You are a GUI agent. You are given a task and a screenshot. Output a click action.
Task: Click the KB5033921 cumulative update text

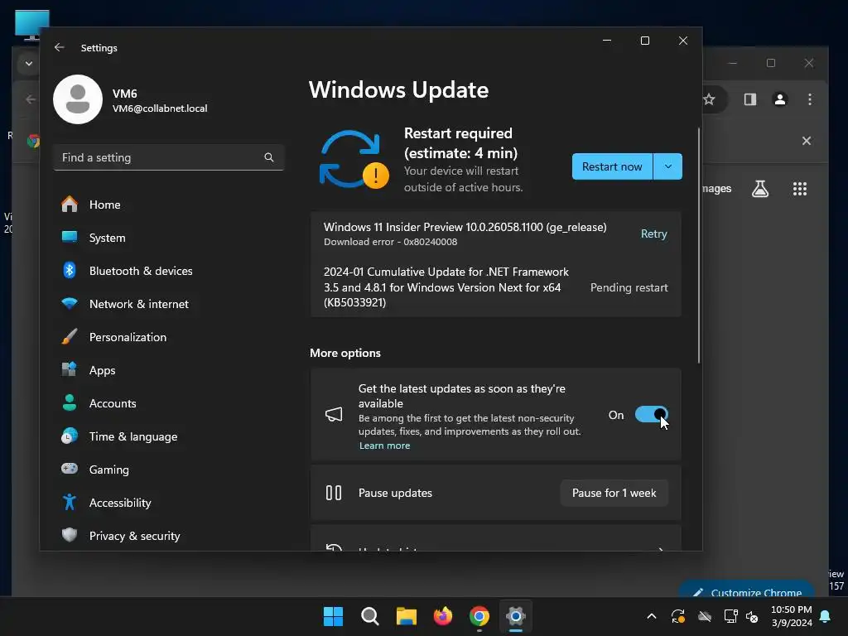pyautogui.click(x=446, y=287)
